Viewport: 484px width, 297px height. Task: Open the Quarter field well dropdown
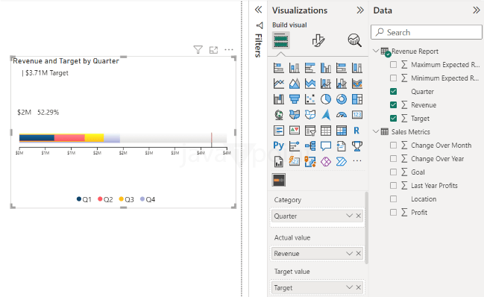tap(349, 216)
